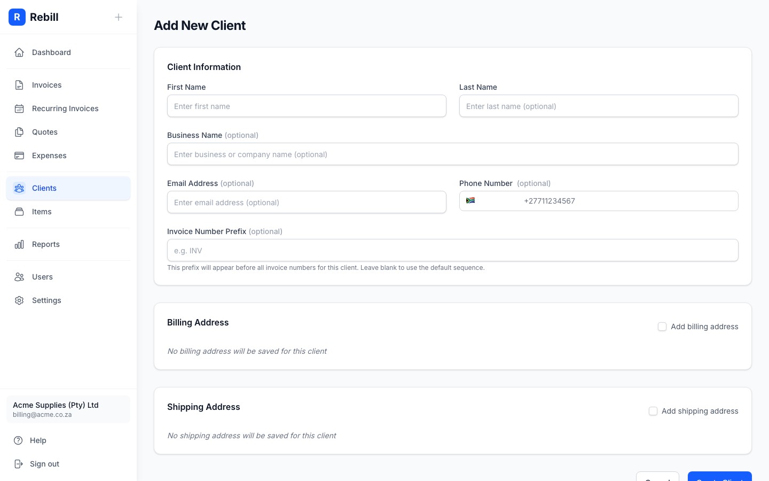The width and height of the screenshot is (769, 481).
Task: Enable the Add billing address checkbox
Action: pos(662,327)
